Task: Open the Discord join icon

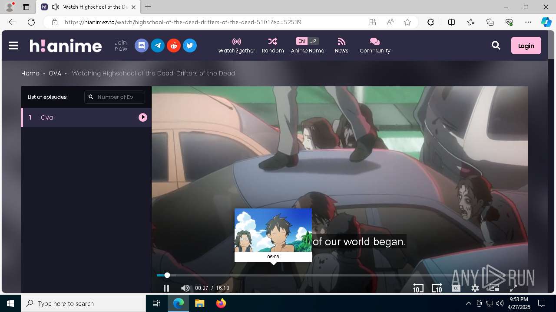Action: (x=142, y=45)
